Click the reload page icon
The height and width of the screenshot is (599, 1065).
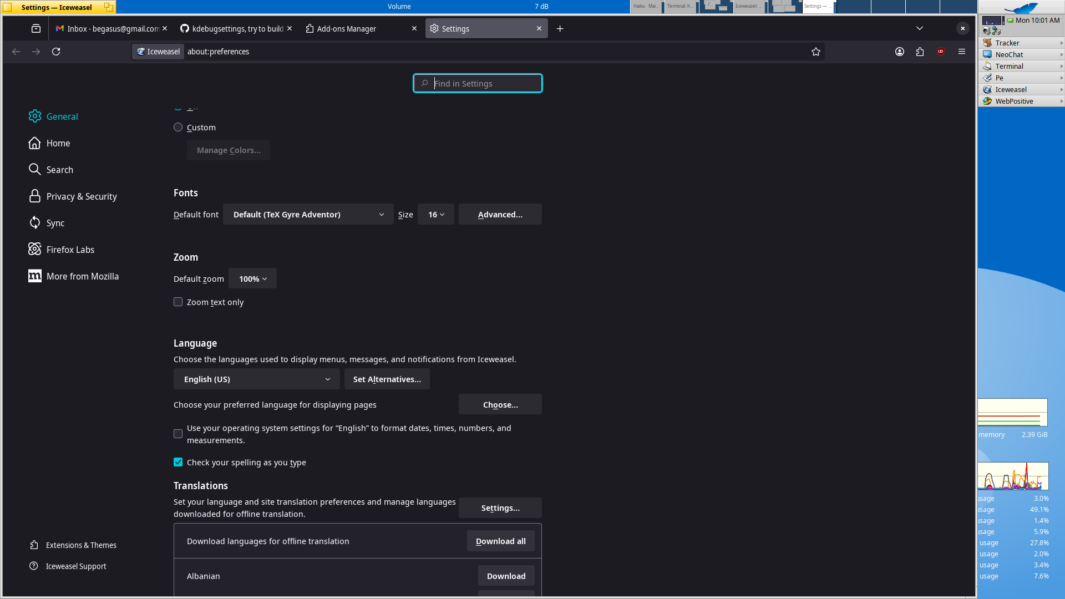coord(56,52)
